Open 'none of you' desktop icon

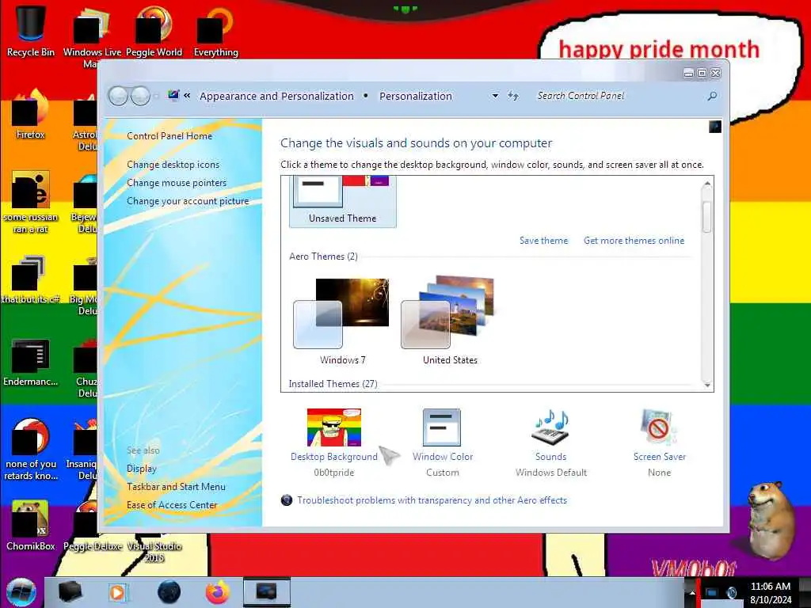[x=31, y=449]
